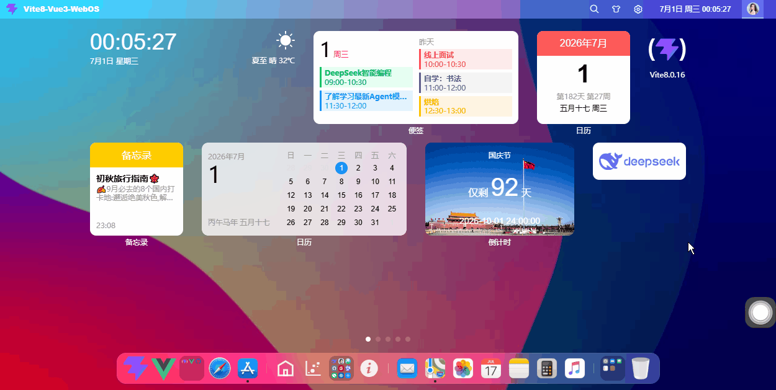Click the top bar date and time
Viewport: 776px width, 390px height.
695,9
